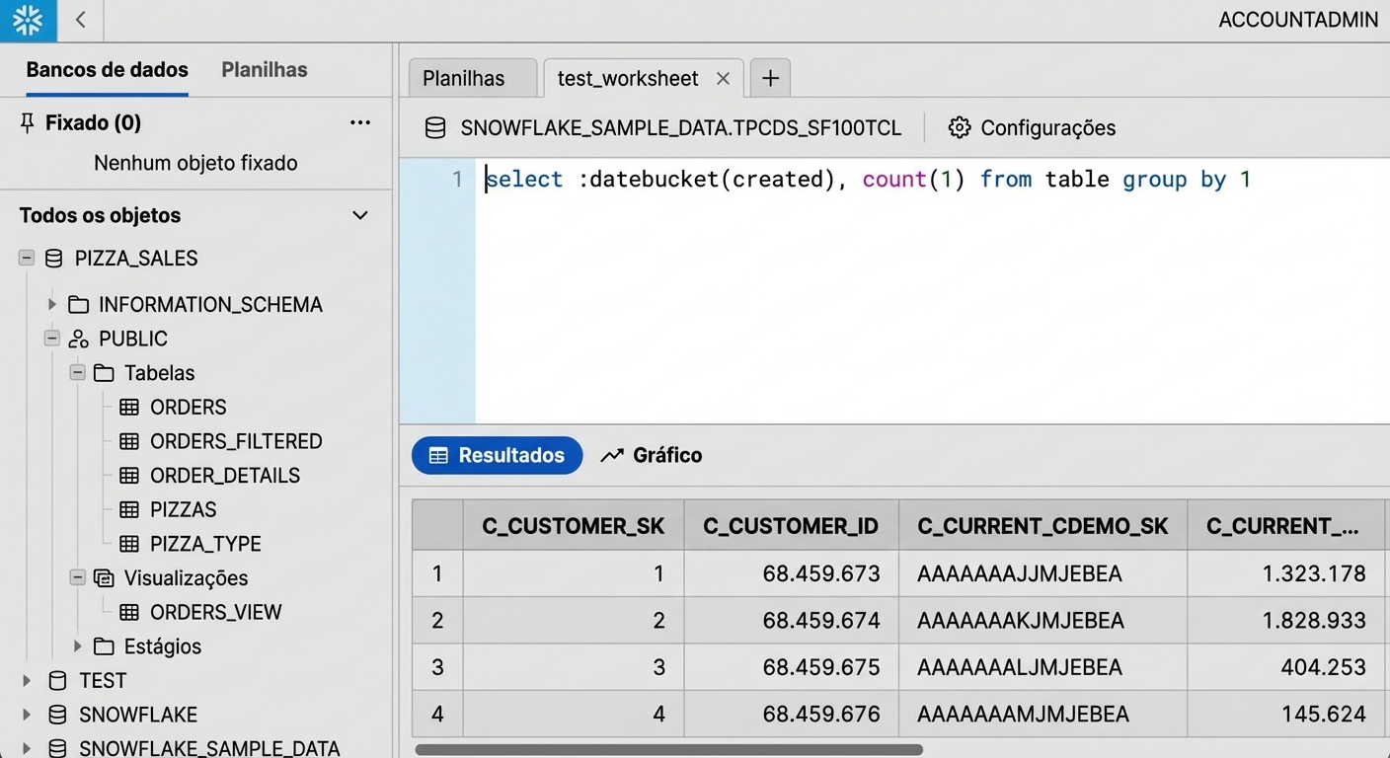Screen dimensions: 1390x758
Task: Click the ORDERS table icon
Action: 129,407
